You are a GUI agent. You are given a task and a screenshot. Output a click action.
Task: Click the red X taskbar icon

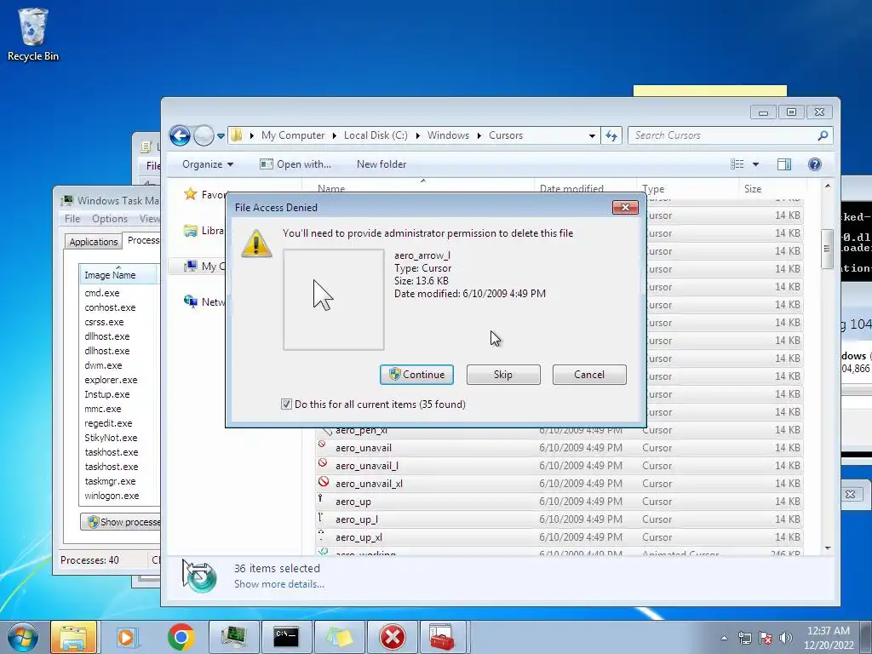pos(393,637)
